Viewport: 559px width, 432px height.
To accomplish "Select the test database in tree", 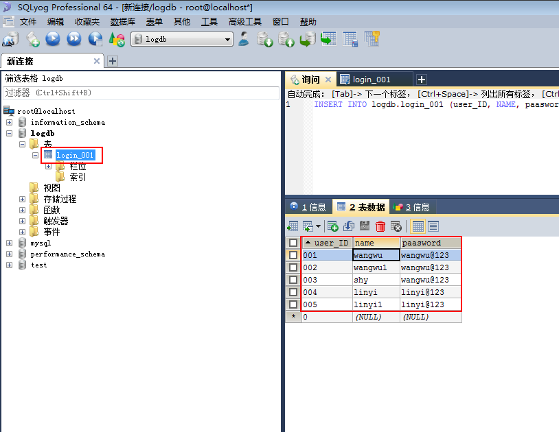I will 39,265.
